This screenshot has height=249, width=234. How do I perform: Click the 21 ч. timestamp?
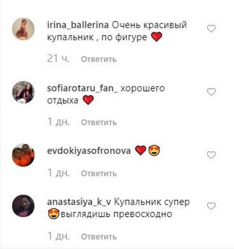(58, 58)
